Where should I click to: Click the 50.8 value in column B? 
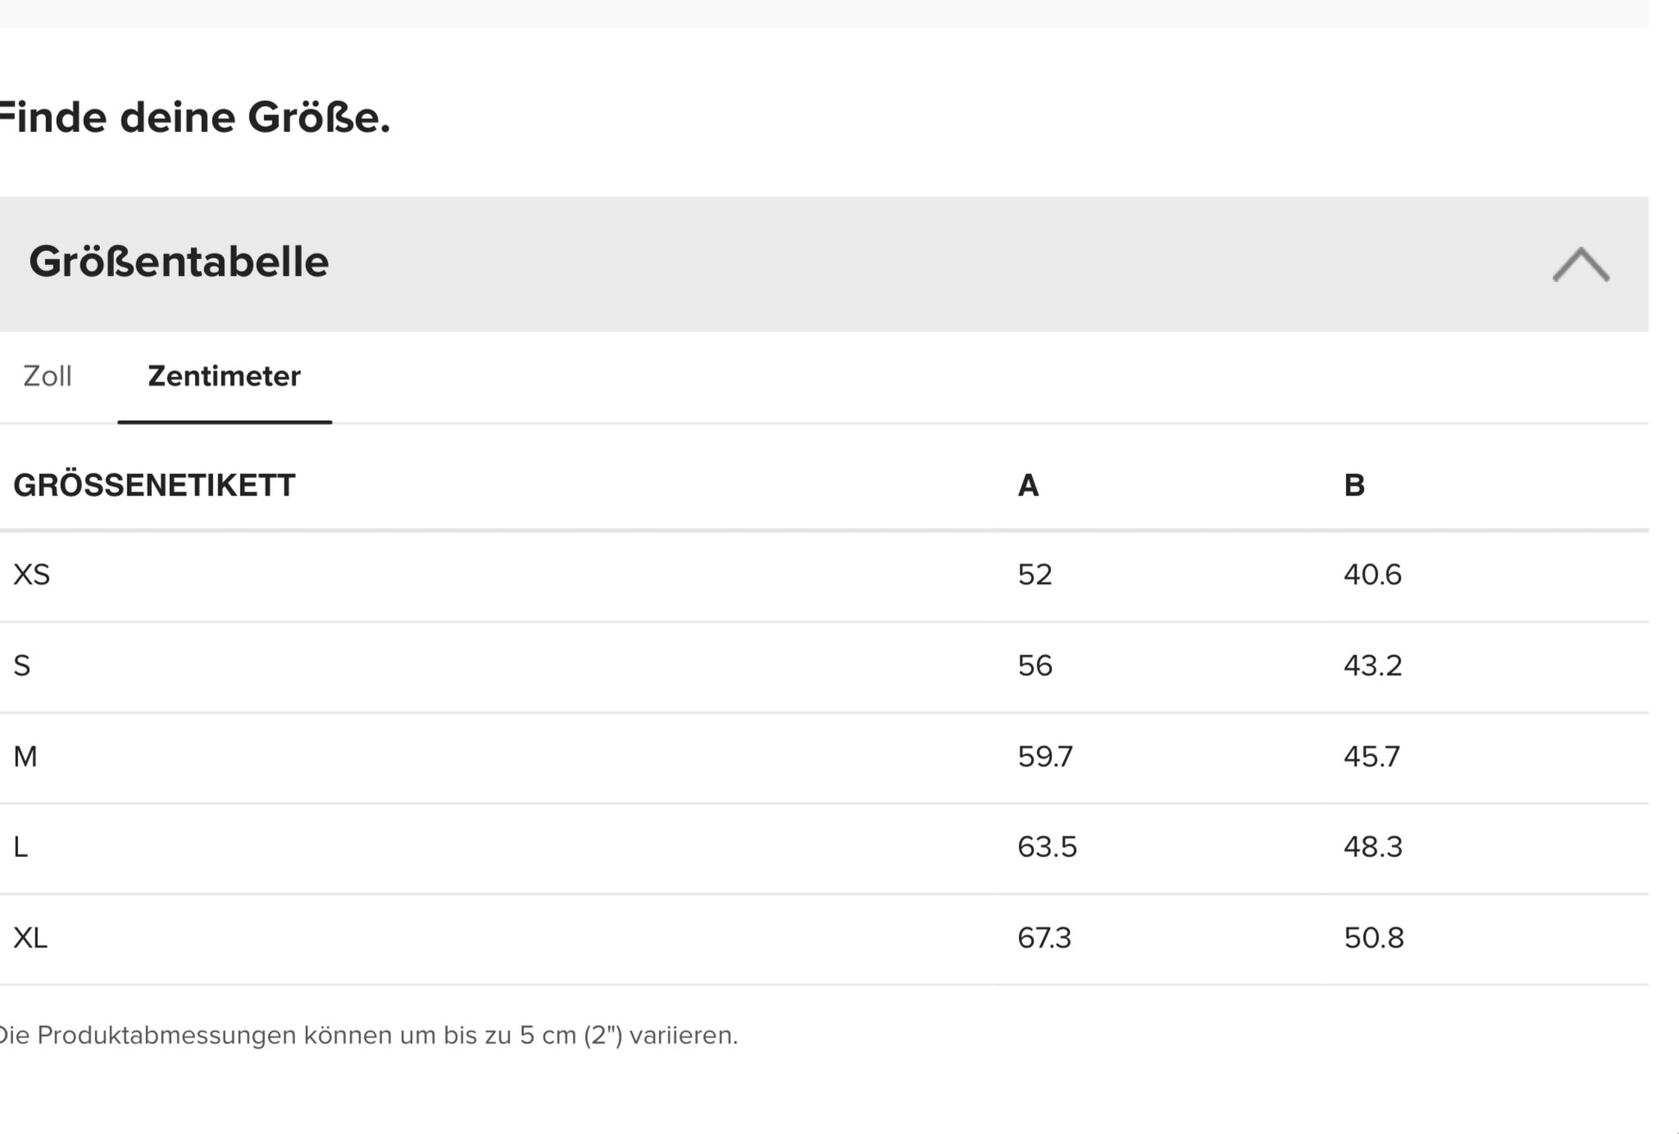(x=1374, y=938)
